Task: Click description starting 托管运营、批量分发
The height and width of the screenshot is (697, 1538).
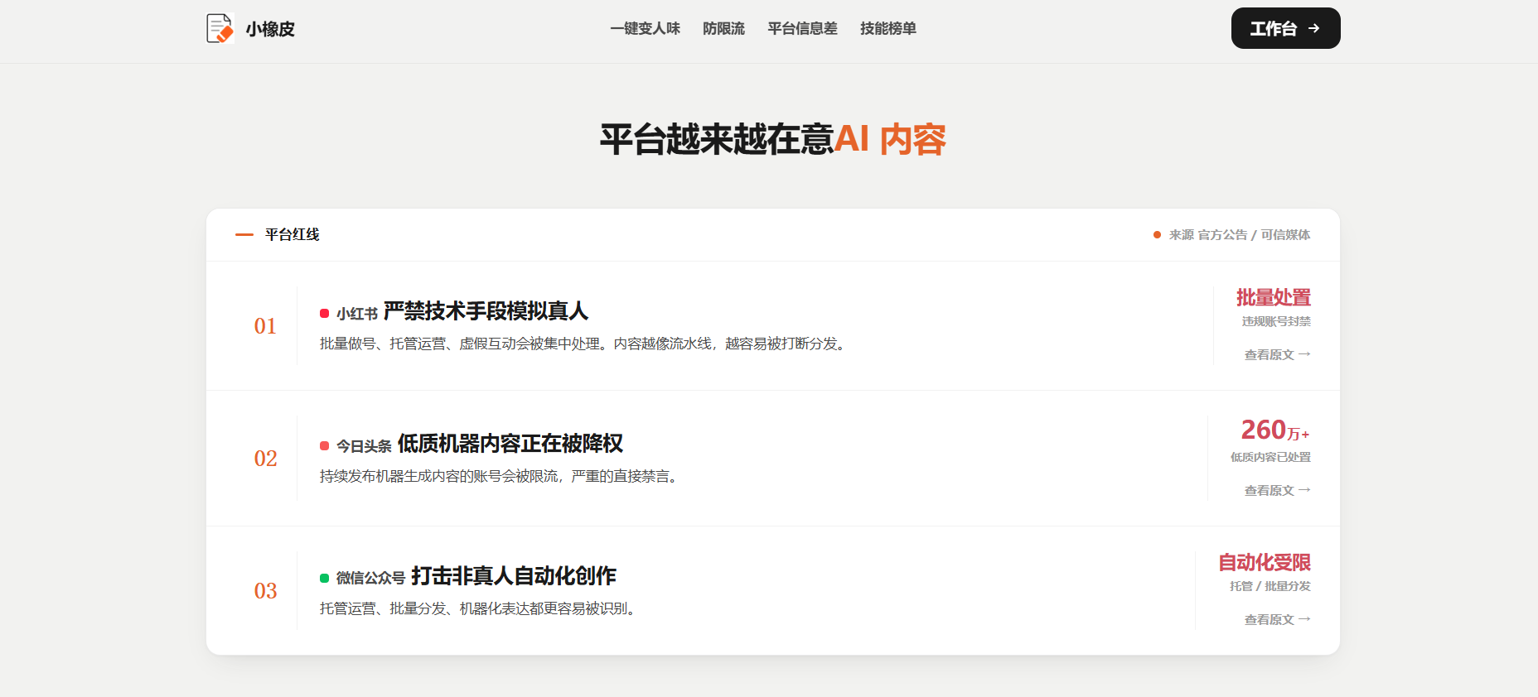Action: click(480, 608)
